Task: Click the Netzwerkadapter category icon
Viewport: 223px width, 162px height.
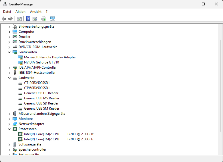Action: pos(15,124)
